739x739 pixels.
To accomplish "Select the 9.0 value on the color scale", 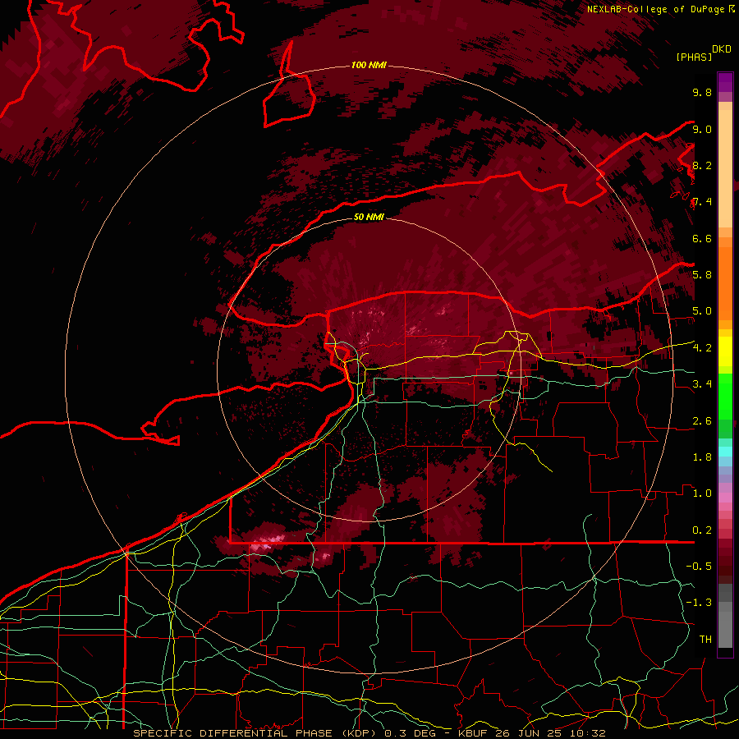I will click(x=702, y=129).
